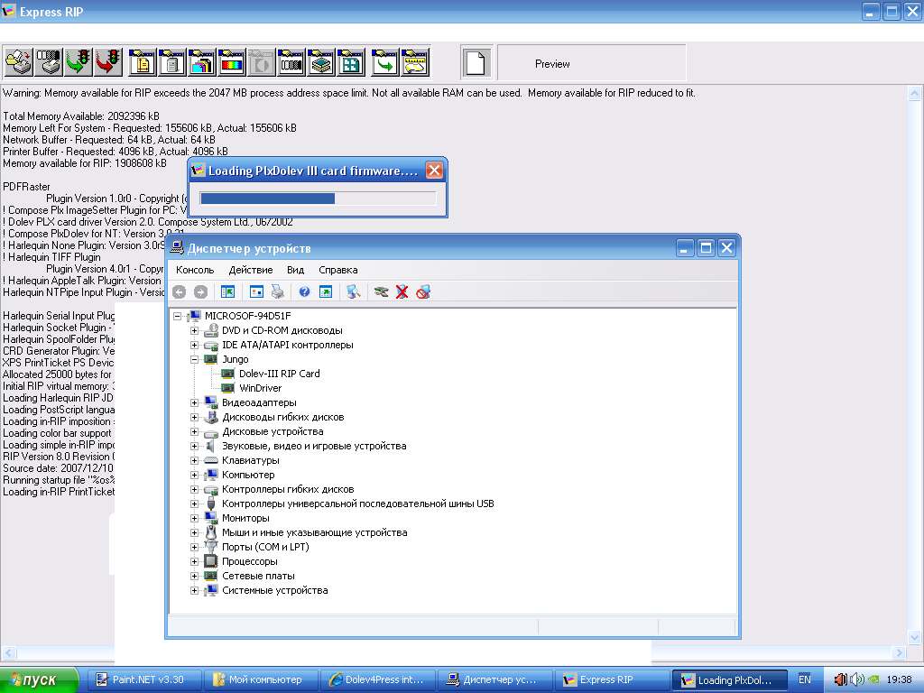The image size is (924, 693).
Task: Collapse the MICROSOF-94D51F root node
Action: point(178,317)
